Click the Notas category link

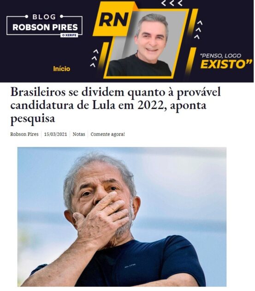(79, 134)
